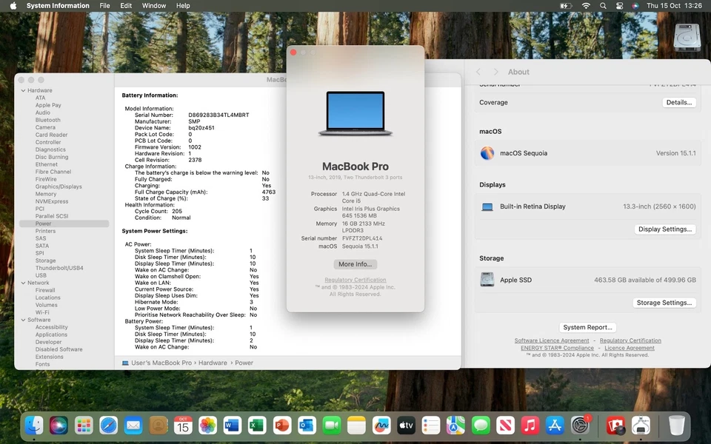Viewport: 711px width, 444px height.
Task: Select Storage in the sidebar
Action: 45,260
